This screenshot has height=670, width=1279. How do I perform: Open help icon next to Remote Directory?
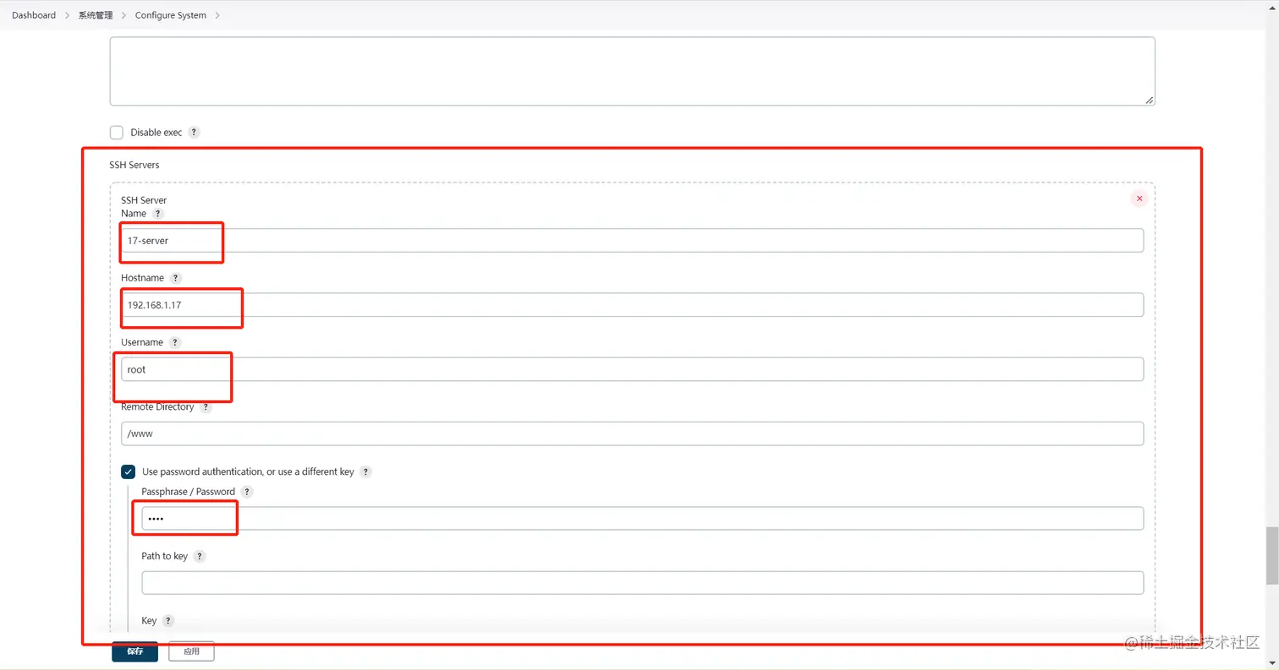(x=206, y=407)
